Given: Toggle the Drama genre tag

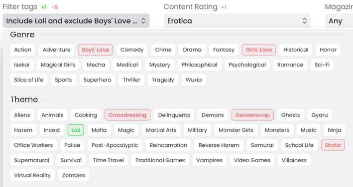Looking at the screenshot, I should 192,50.
